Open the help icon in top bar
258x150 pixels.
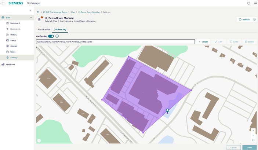click(248, 3)
